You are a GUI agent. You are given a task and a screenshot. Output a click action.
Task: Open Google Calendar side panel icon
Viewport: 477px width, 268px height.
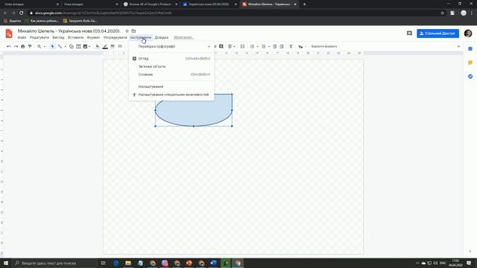[470, 49]
